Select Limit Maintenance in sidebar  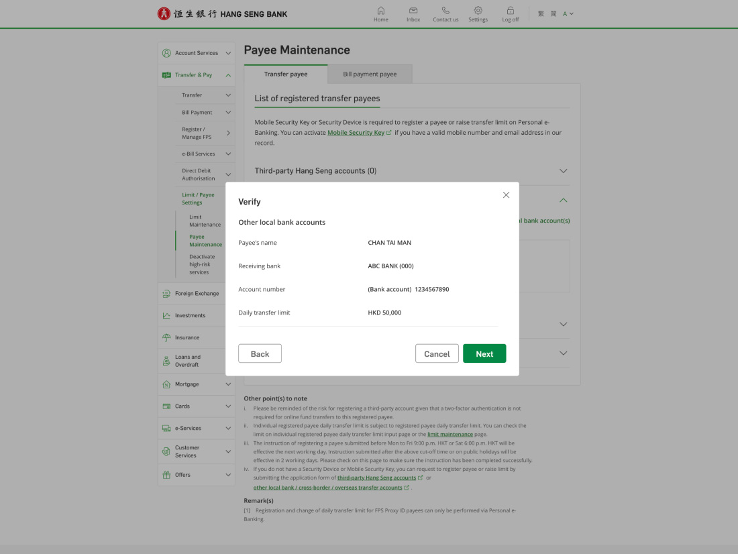(x=205, y=221)
